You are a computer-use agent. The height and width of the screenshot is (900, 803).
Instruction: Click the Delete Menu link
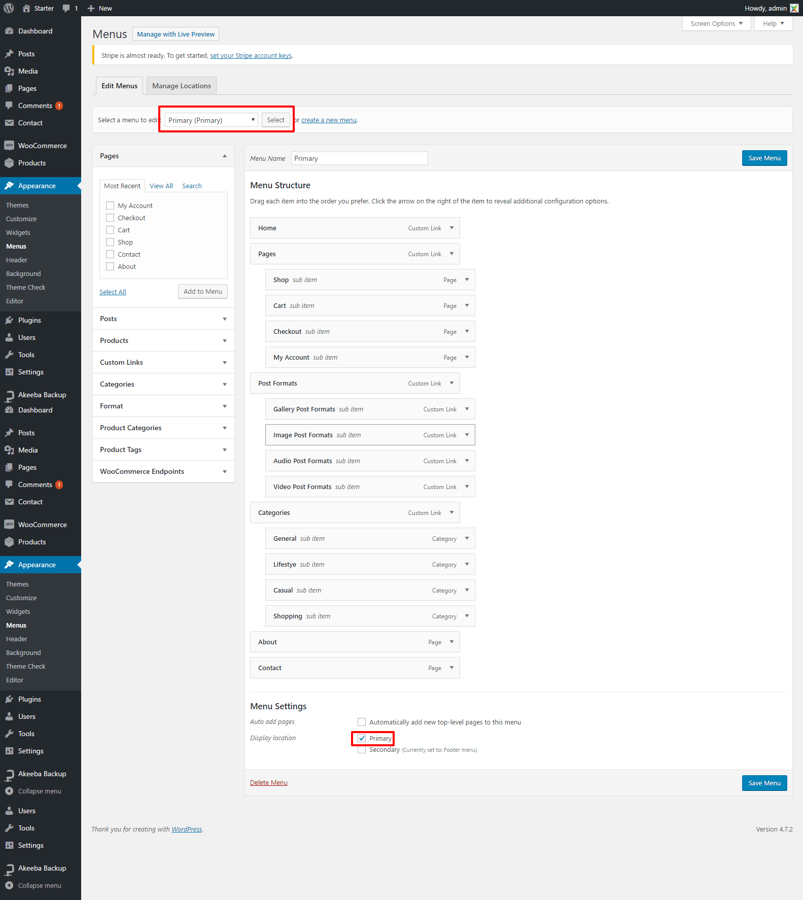coord(269,782)
